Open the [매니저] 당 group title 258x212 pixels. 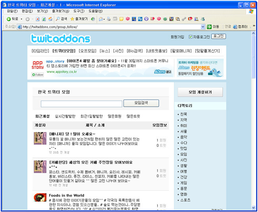pos(72,134)
